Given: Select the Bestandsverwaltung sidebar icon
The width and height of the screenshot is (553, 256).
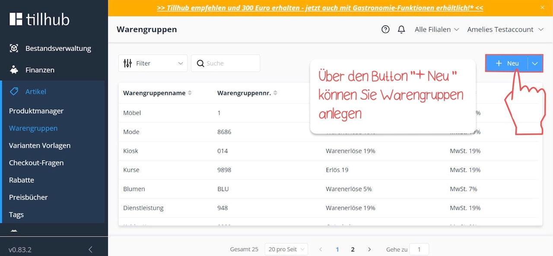Looking at the screenshot, I should tap(15, 48).
